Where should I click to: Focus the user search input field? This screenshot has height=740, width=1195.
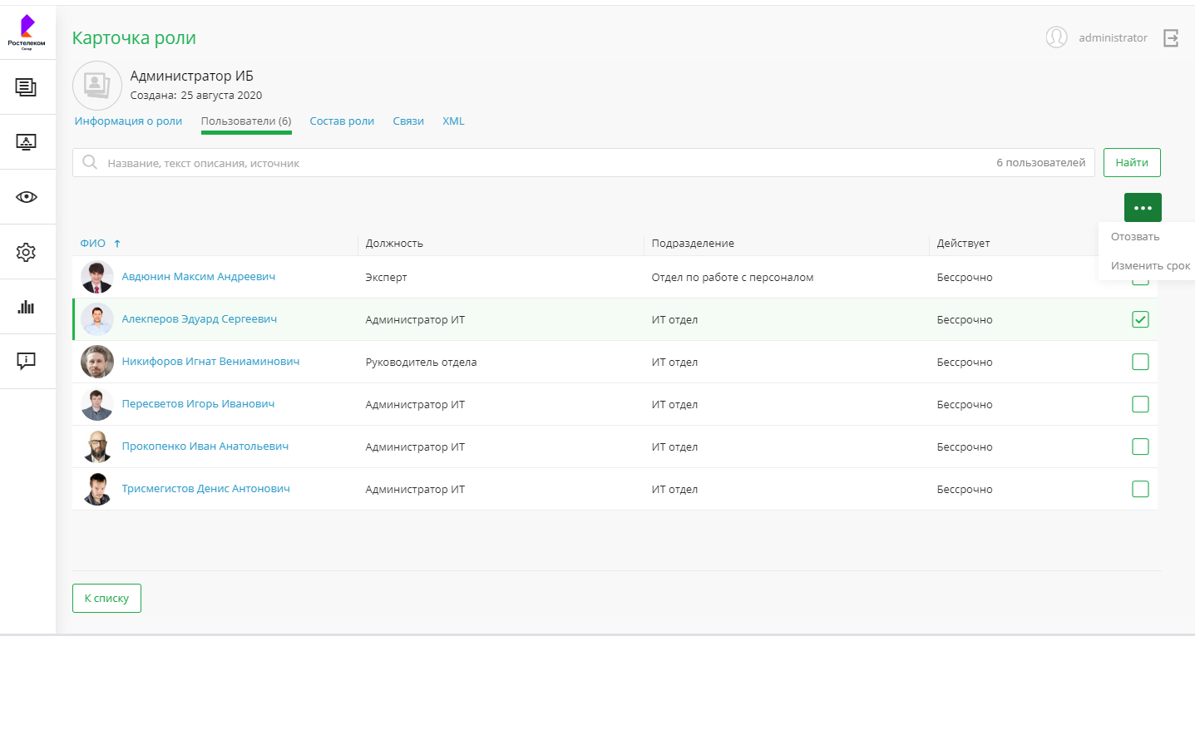[x=541, y=163]
